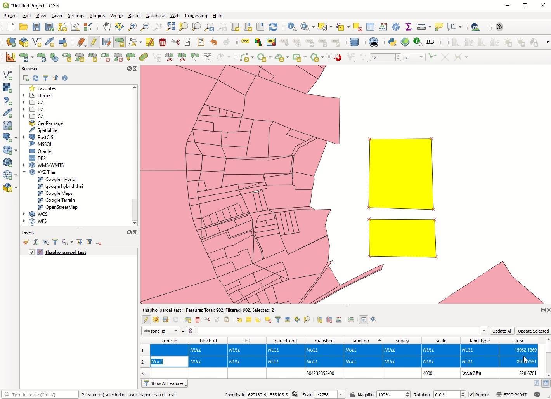Open the zone_id field dropdown
The height and width of the screenshot is (399, 551).
(x=161, y=331)
